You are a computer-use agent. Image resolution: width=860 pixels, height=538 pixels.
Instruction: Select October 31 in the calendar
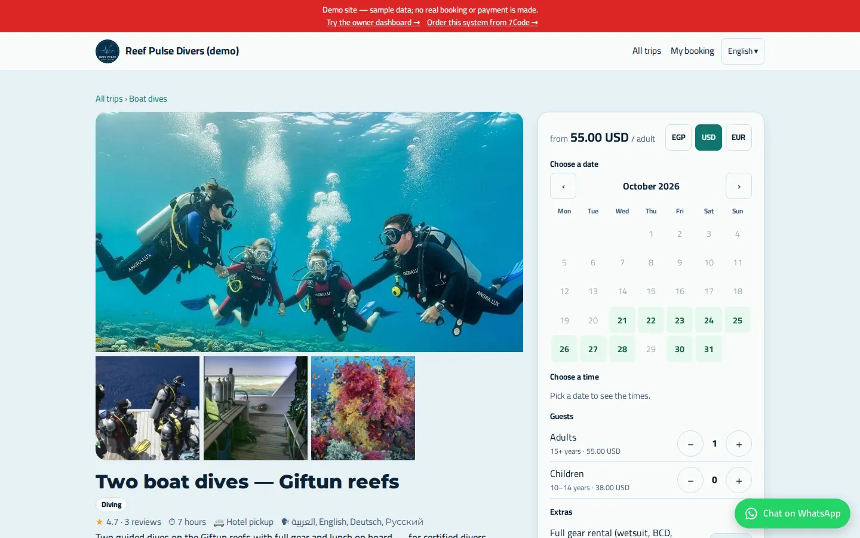pyautogui.click(x=709, y=349)
